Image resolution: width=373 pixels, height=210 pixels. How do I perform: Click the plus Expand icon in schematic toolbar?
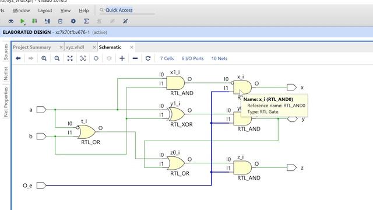pyautogui.click(x=122, y=58)
